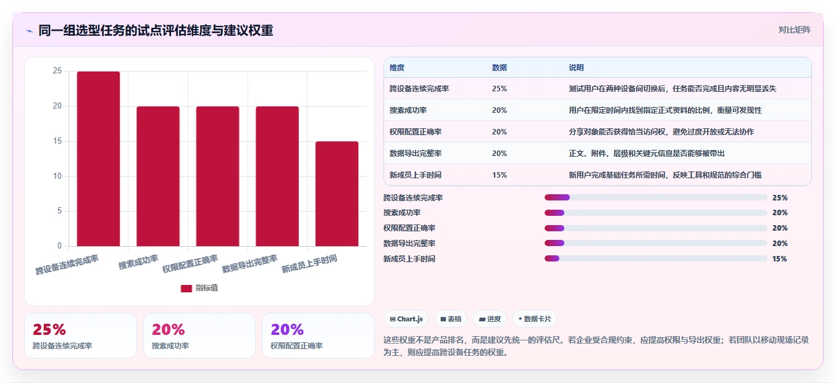Click the 跨设备连续完成率 progress bar
The width and height of the screenshot is (836, 383).
coord(656,197)
